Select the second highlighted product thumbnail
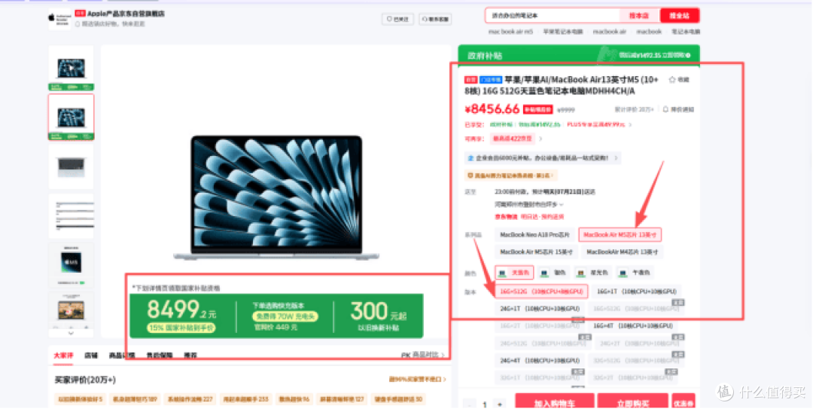Screen dimensions: 813x409 [71, 117]
